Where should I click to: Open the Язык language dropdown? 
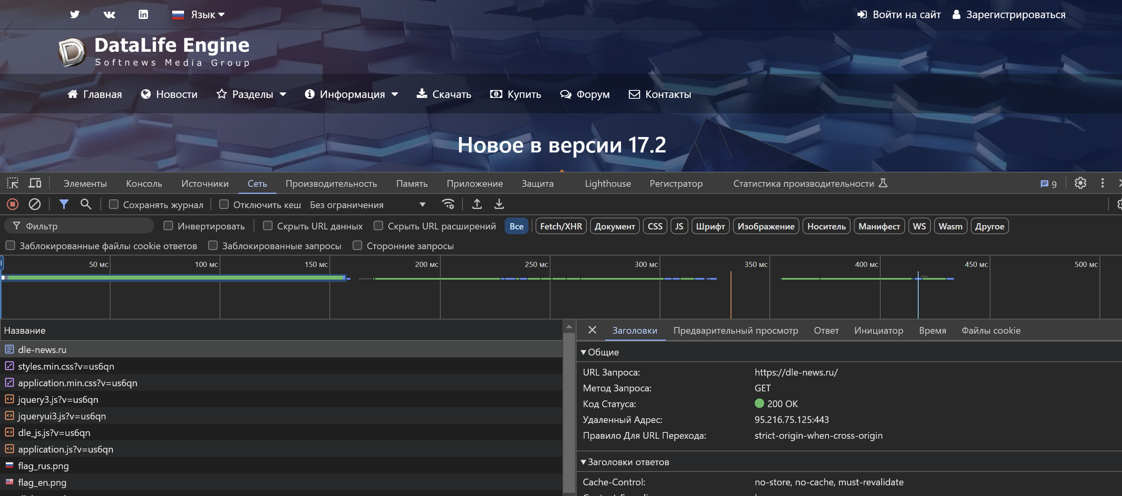pos(199,14)
